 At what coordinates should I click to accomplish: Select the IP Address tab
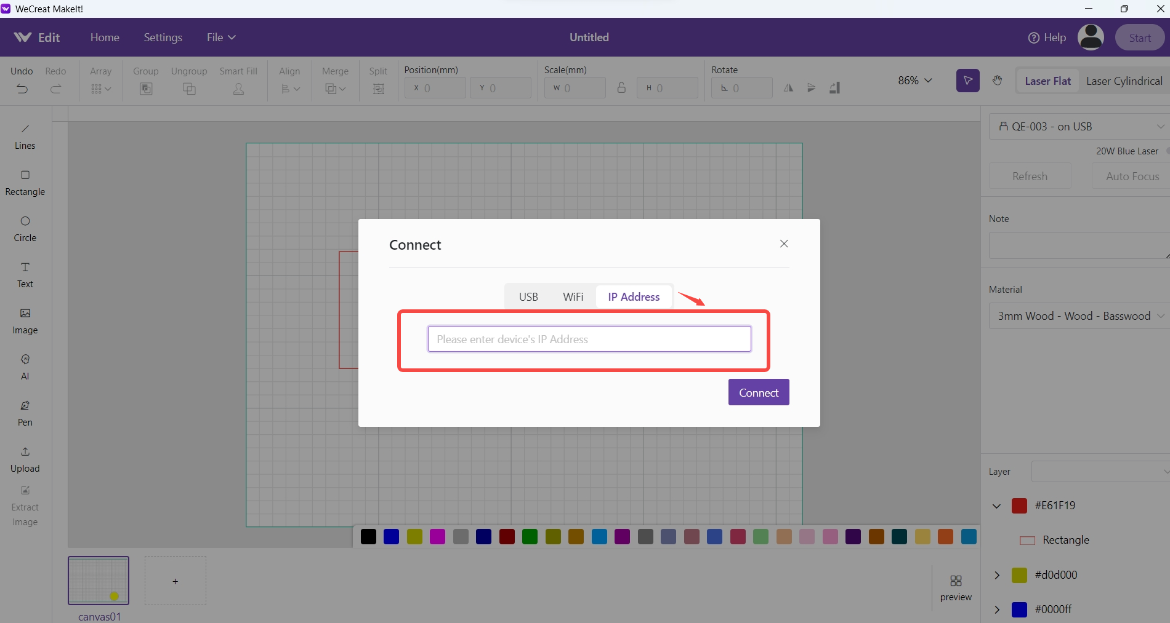(x=634, y=297)
